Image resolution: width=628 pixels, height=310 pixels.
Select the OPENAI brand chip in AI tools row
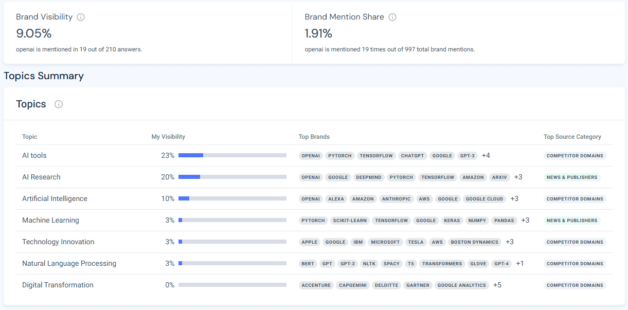310,155
